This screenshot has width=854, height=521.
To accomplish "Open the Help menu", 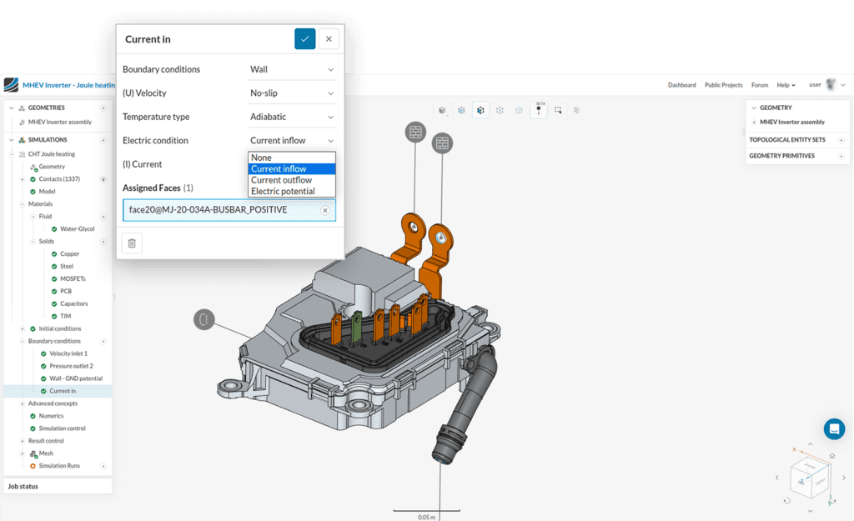I will click(785, 84).
